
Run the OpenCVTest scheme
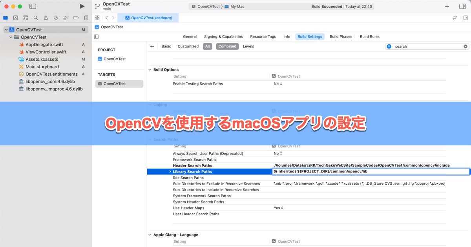click(x=82, y=6)
